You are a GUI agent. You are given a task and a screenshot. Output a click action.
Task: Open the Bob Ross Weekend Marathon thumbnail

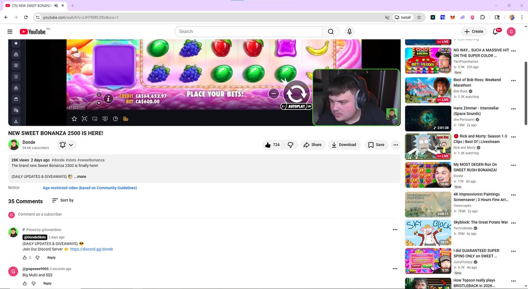pos(428,90)
